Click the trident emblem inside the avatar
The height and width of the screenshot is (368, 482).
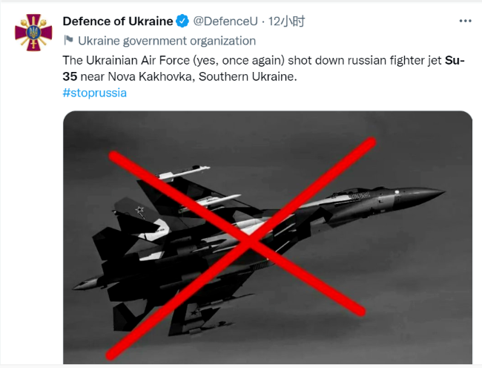33,32
